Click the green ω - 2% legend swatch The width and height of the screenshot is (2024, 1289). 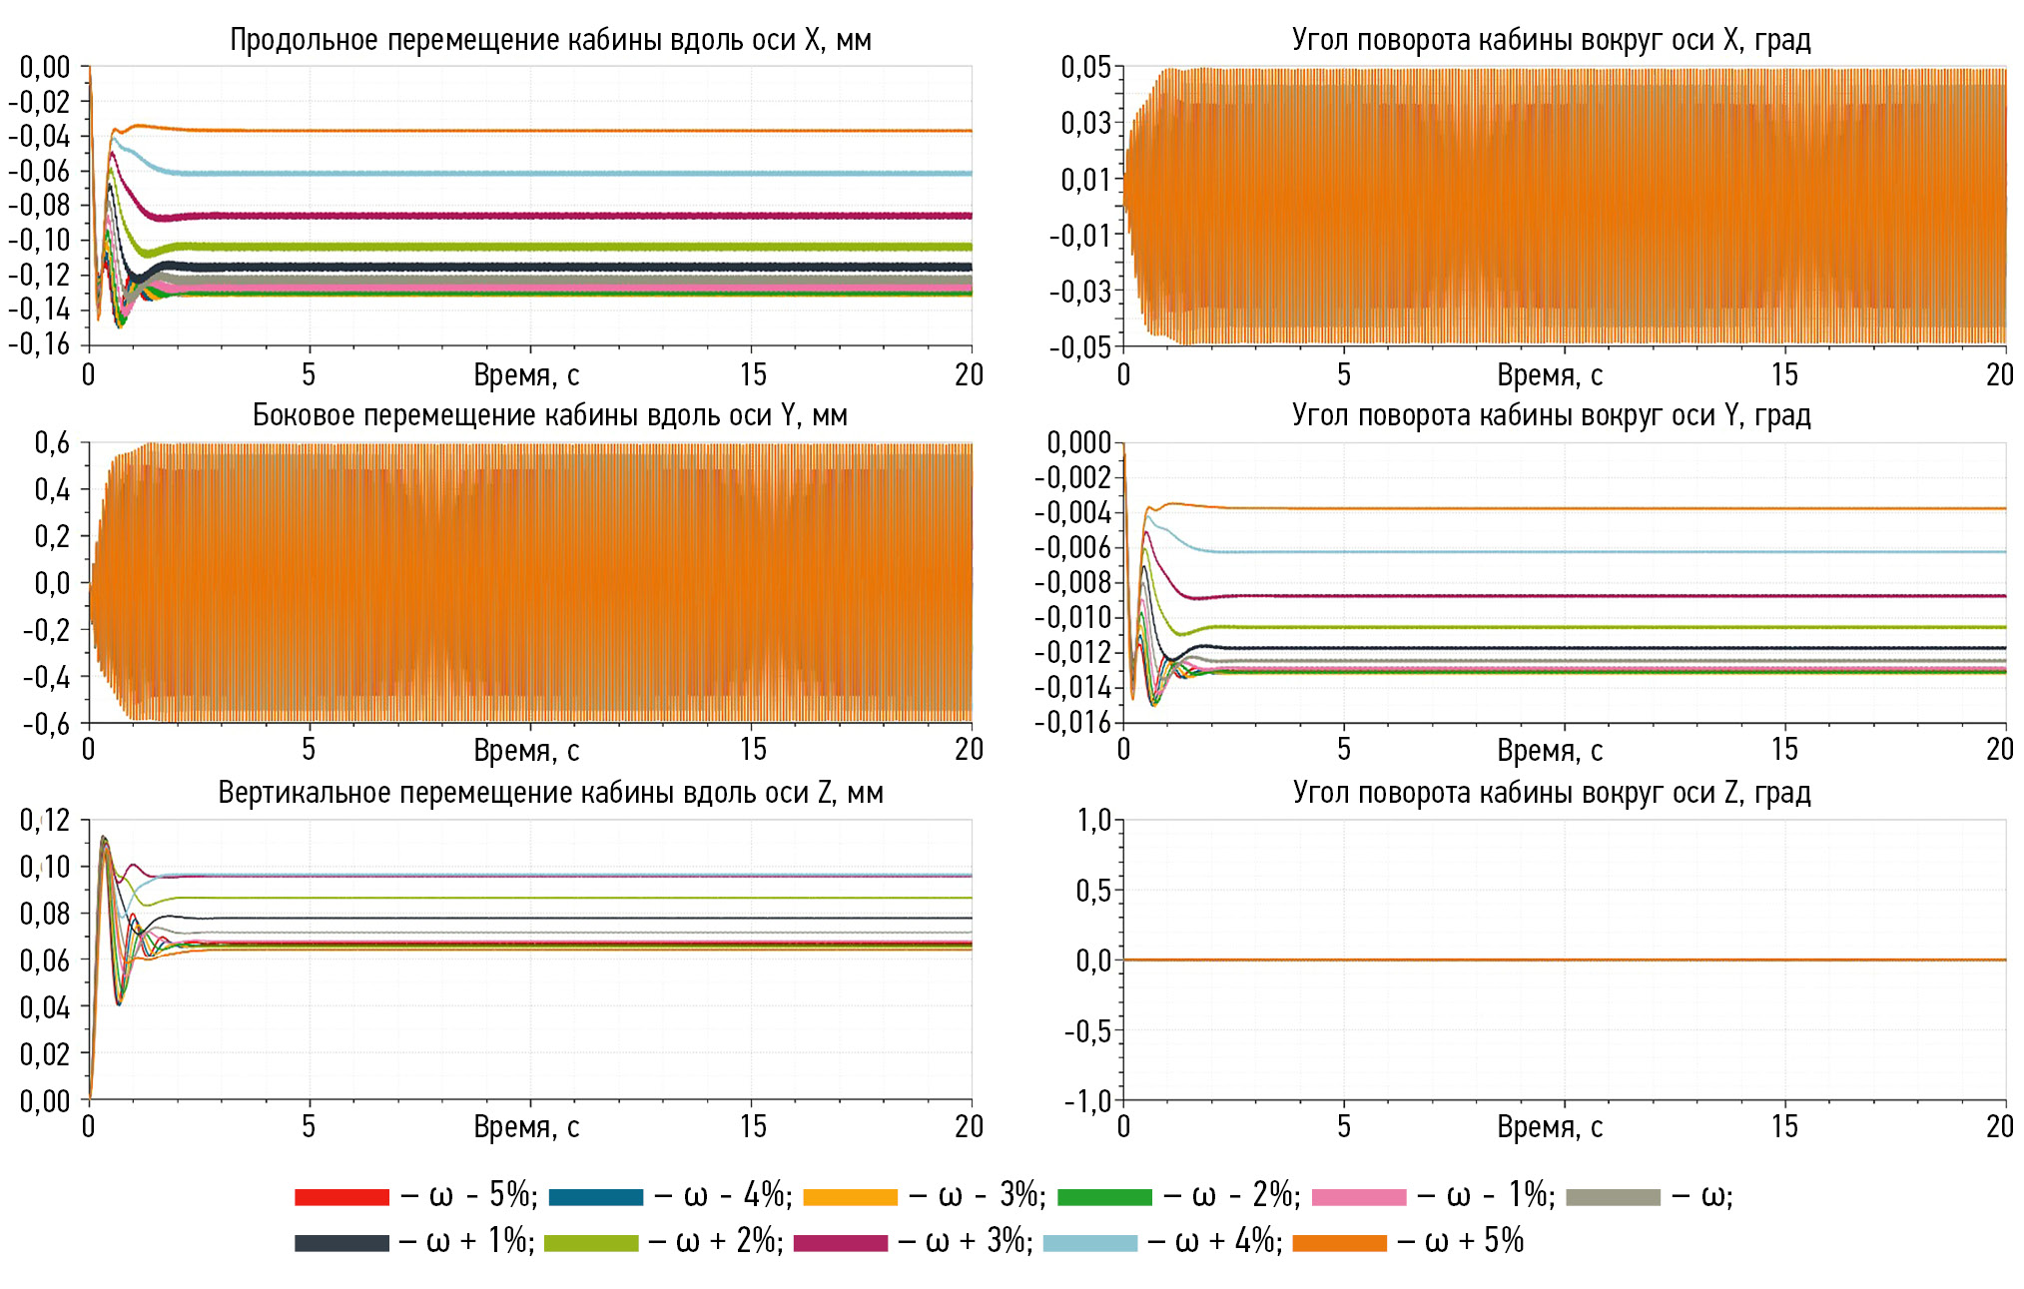coord(1103,1196)
